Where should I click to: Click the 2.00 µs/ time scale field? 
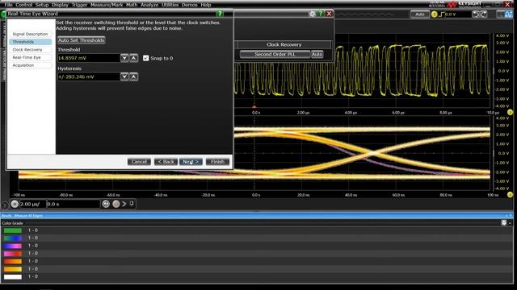[32, 204]
